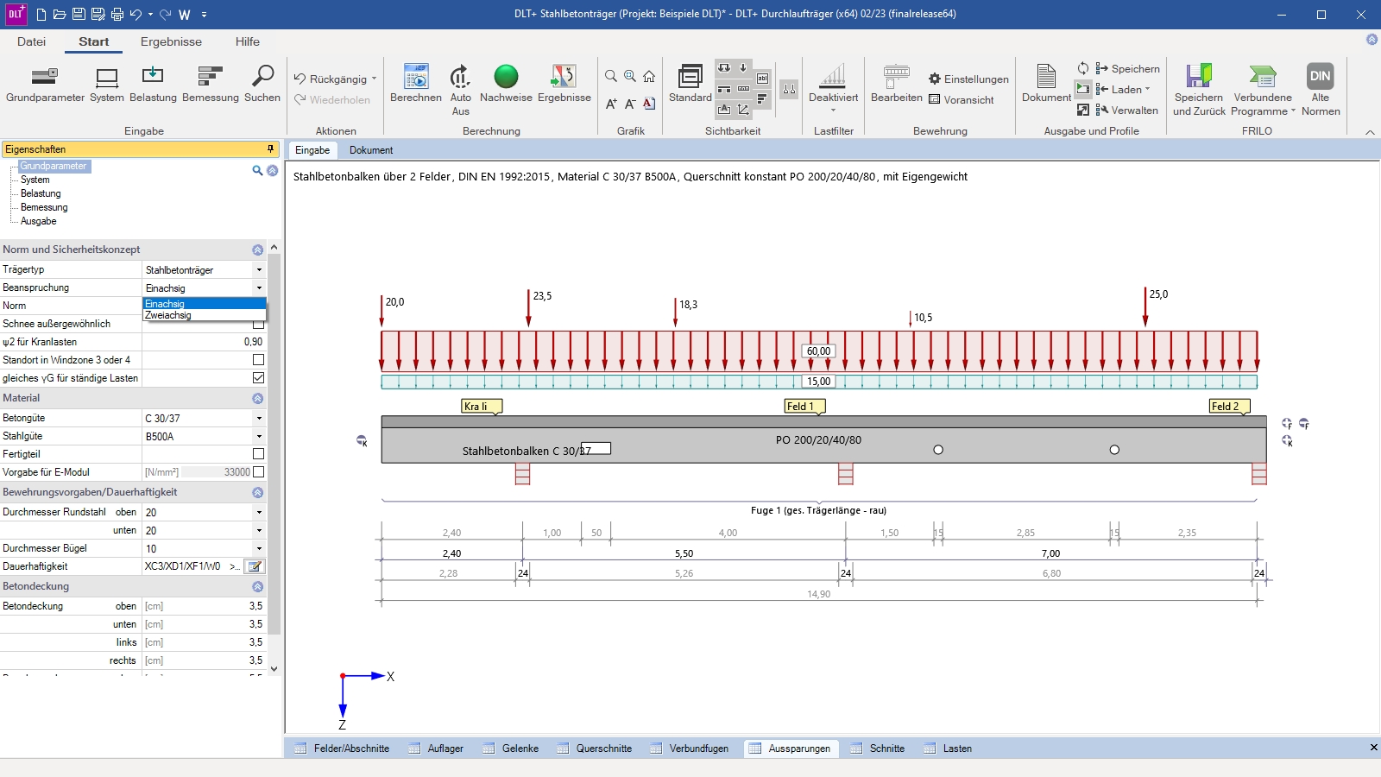
Task: Open the Betongüte dropdown
Action: pos(259,419)
